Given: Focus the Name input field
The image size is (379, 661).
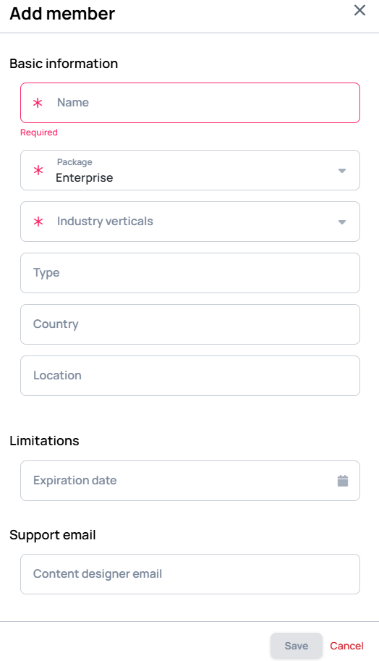Looking at the screenshot, I should click(190, 103).
